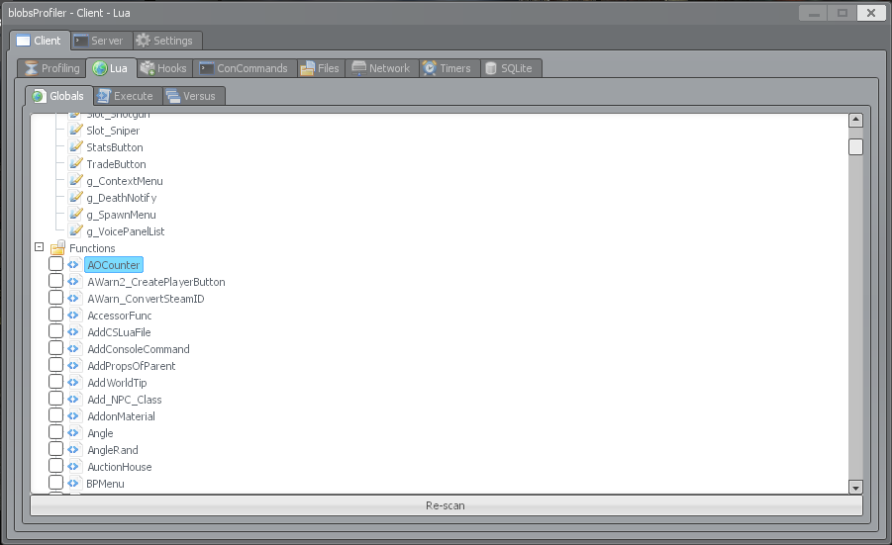The width and height of the screenshot is (892, 545).
Task: Click the scrollbar up arrow
Action: point(855,120)
